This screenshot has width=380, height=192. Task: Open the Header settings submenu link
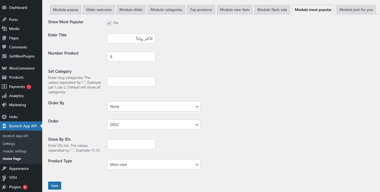click(15, 151)
